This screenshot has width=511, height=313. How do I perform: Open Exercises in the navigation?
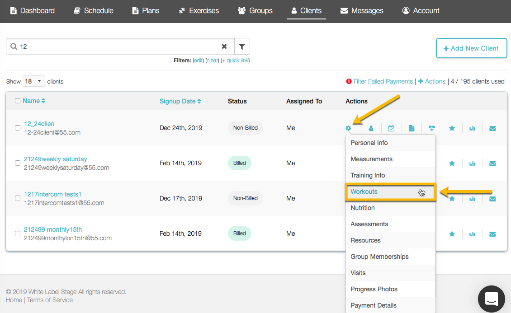pyautogui.click(x=199, y=11)
